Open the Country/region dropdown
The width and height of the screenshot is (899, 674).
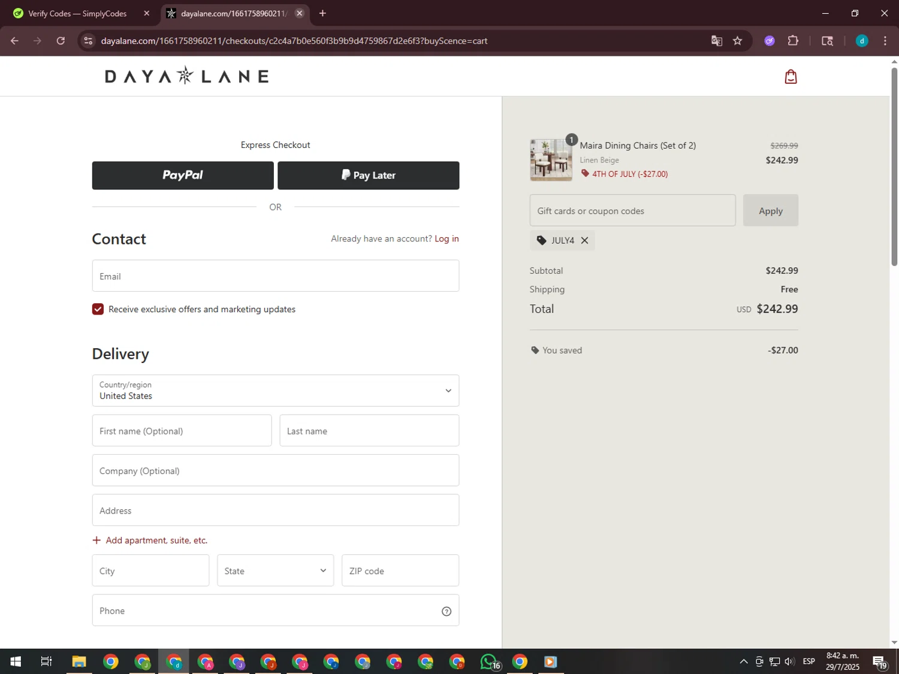click(x=276, y=391)
